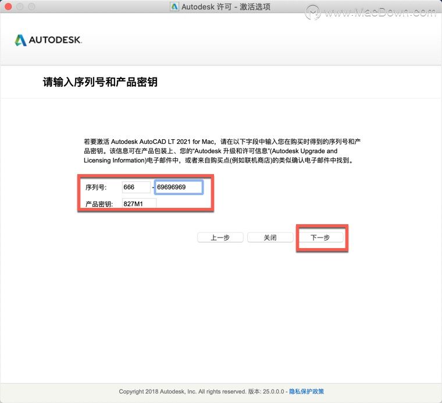Focus the serial number field containing 69696969
The height and width of the screenshot is (403, 442).
point(179,187)
